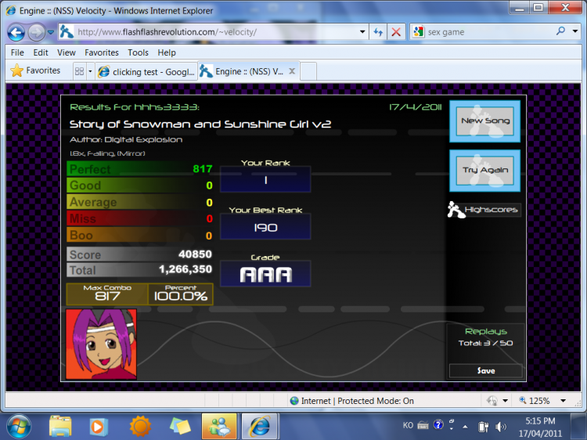Open the Windows Start orb
587x440 pixels.
(x=18, y=427)
